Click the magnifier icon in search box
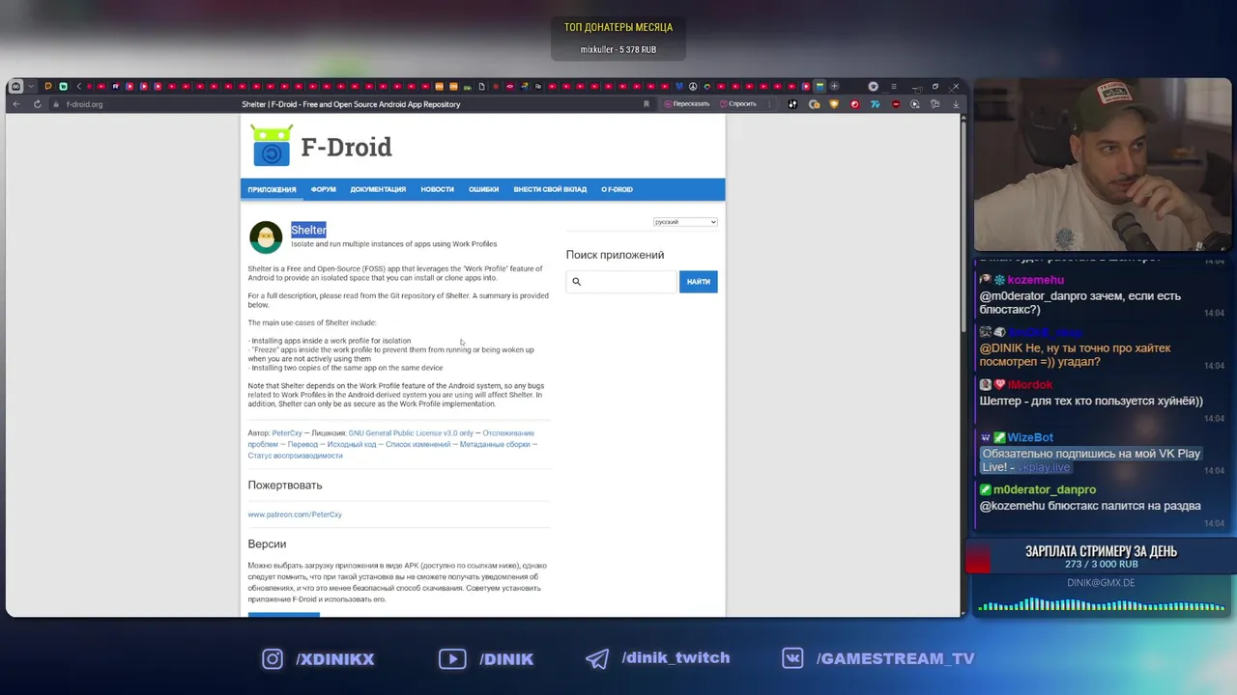 tap(576, 282)
